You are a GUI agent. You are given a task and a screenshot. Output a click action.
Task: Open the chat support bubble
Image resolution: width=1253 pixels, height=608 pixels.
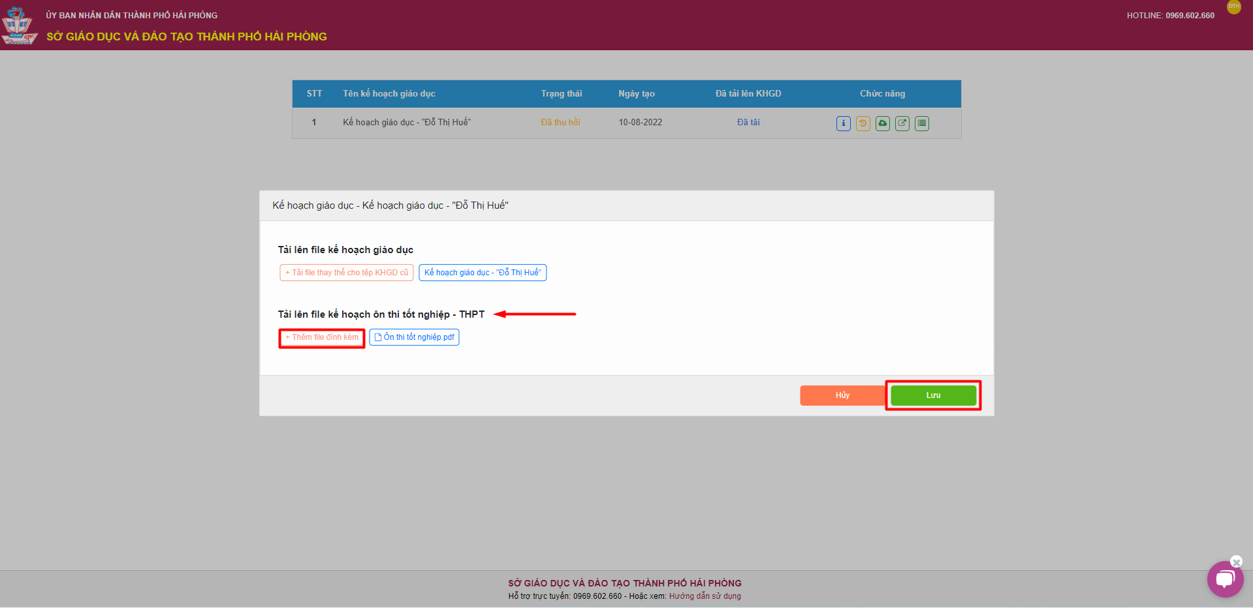[1224, 579]
